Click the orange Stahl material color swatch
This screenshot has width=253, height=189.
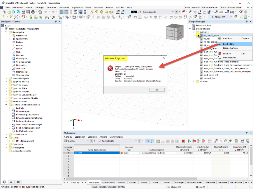click(x=122, y=153)
